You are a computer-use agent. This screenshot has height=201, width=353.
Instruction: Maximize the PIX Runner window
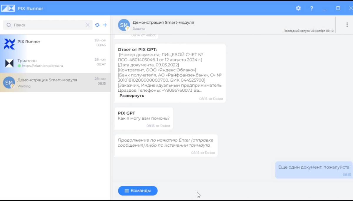[338, 8]
